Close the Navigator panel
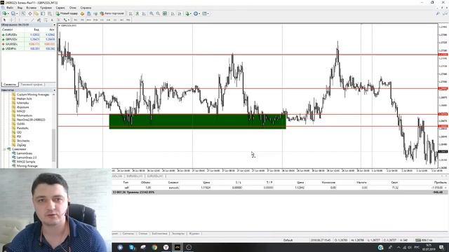The width and height of the screenshot is (449, 252). [x=54, y=90]
